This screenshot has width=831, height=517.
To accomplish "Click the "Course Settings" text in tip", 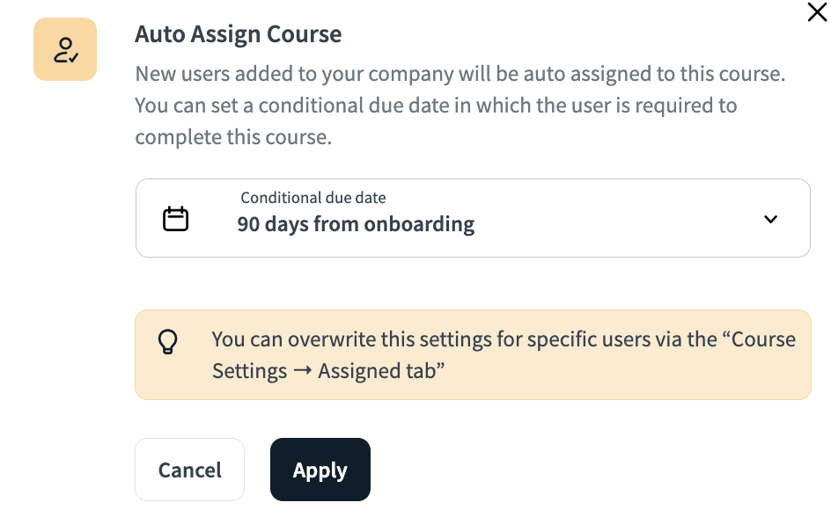I will (x=249, y=371).
